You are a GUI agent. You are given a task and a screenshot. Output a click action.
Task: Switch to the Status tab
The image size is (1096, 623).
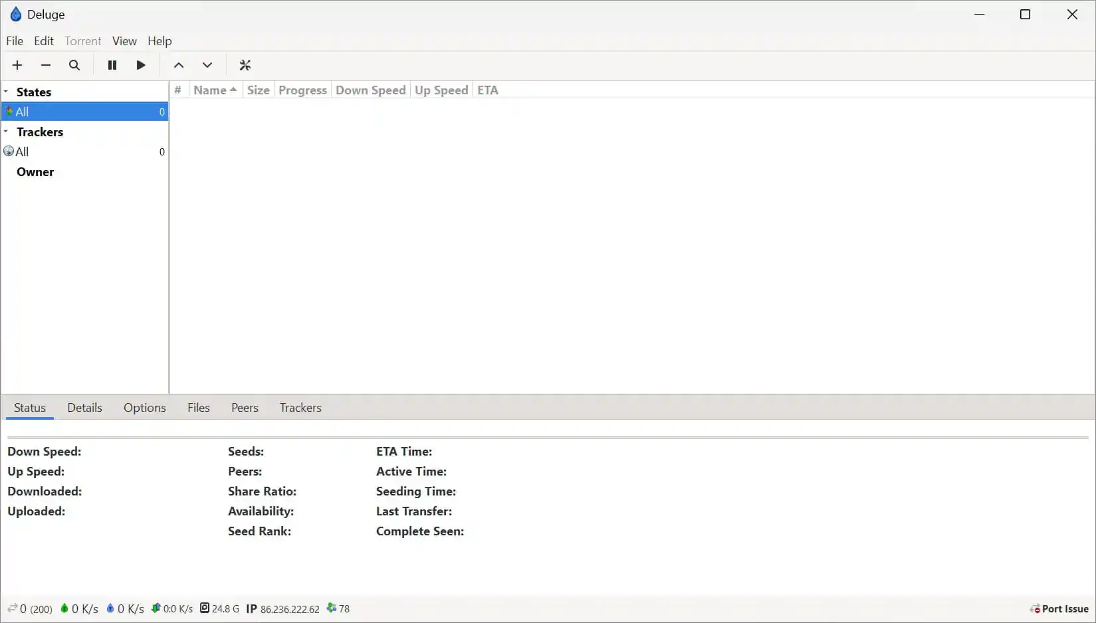pos(30,407)
